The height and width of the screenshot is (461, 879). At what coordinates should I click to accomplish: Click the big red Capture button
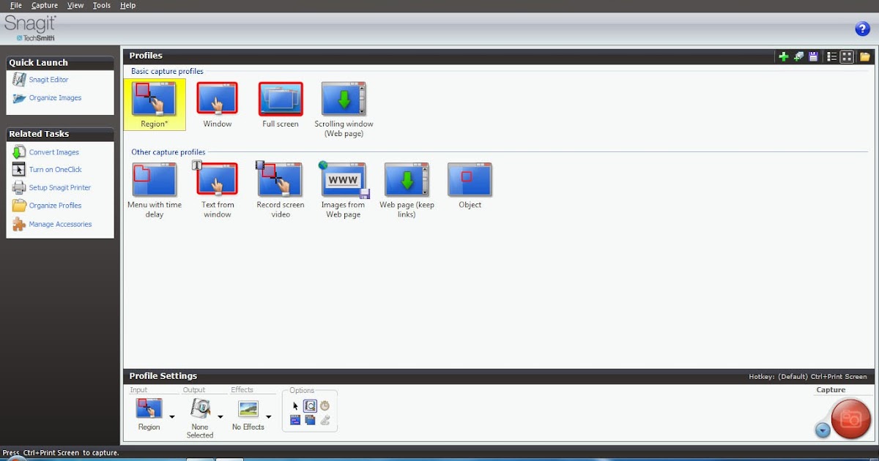[850, 419]
